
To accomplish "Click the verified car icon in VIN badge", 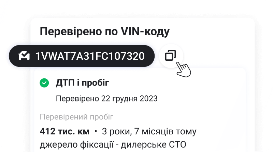I will click(24, 56).
